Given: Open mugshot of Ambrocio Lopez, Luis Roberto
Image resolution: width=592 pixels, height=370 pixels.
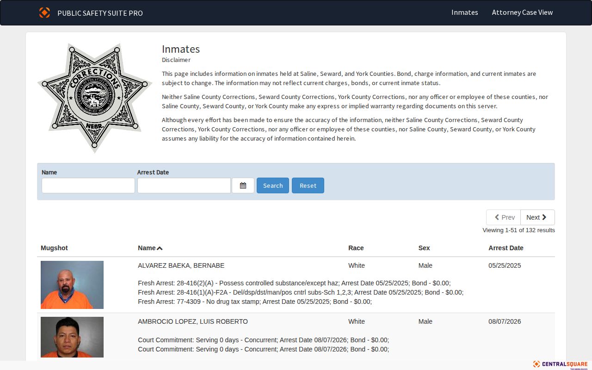Looking at the screenshot, I should click(x=72, y=337).
